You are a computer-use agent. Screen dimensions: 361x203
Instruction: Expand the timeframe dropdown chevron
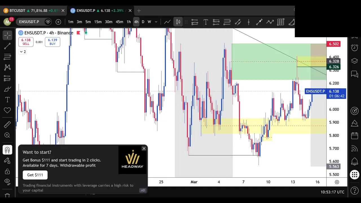tap(156, 22)
